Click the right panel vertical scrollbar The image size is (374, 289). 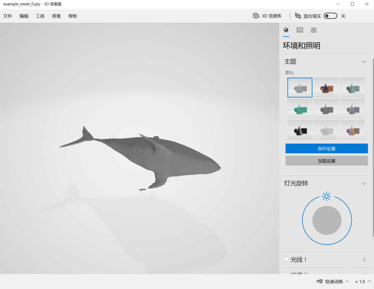373,147
